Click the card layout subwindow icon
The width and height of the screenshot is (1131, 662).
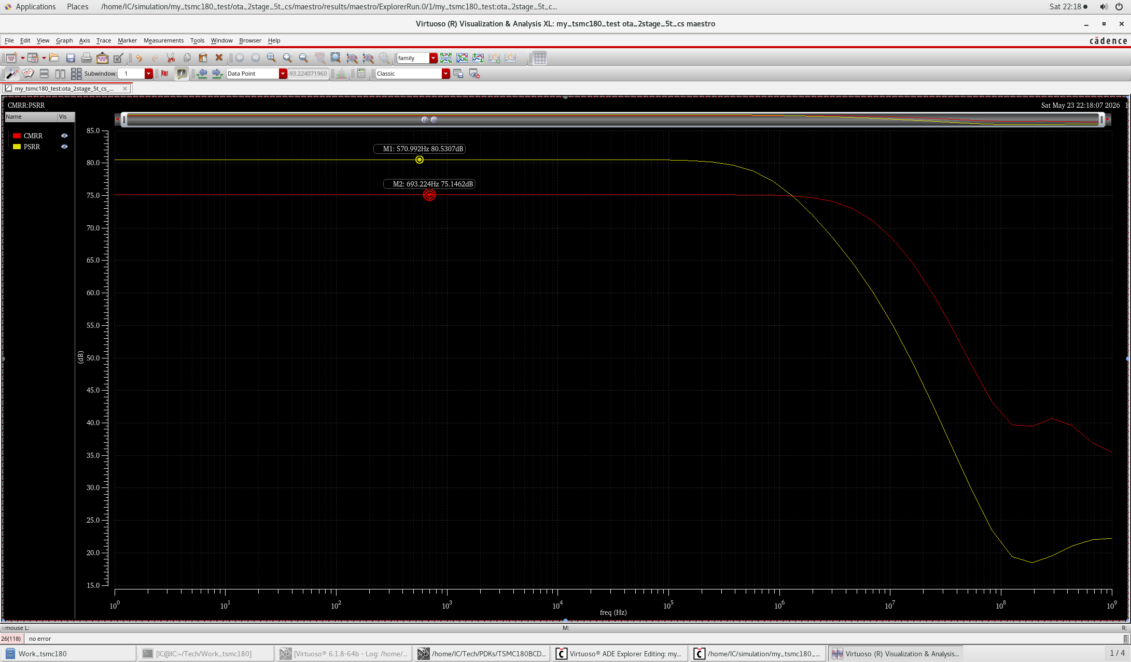pos(28,74)
